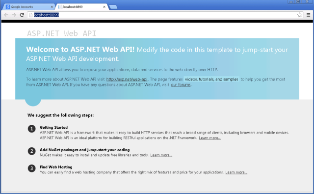
Task: Click the browser forward arrow
Action: pos(14,15)
